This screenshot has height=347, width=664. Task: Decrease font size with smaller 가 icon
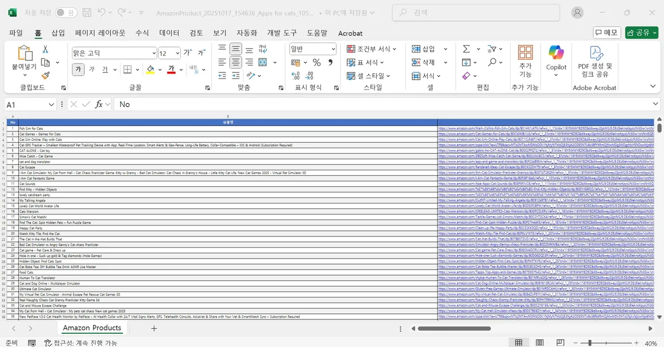click(201, 53)
